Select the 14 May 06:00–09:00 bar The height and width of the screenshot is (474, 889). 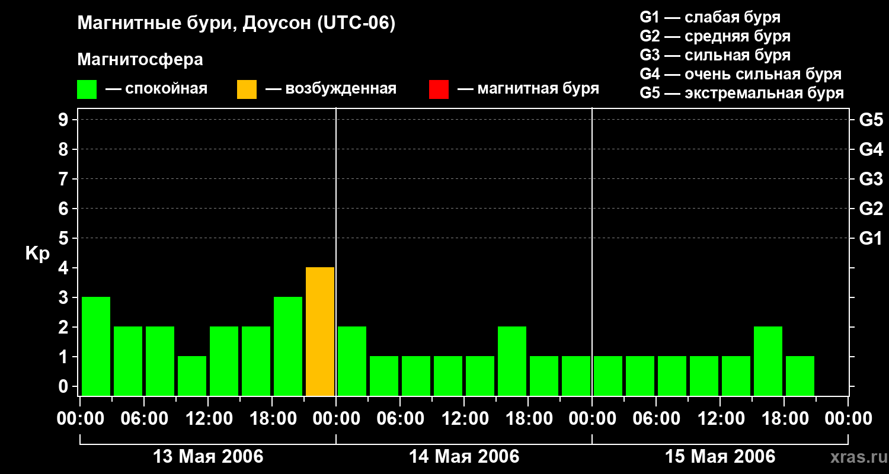(x=416, y=376)
